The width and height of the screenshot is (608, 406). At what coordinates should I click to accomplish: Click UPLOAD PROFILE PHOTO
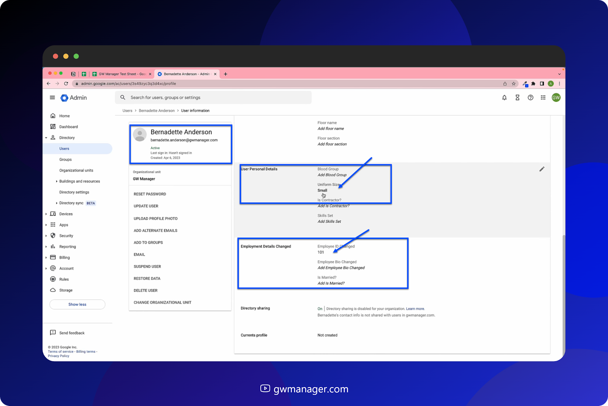(155, 219)
